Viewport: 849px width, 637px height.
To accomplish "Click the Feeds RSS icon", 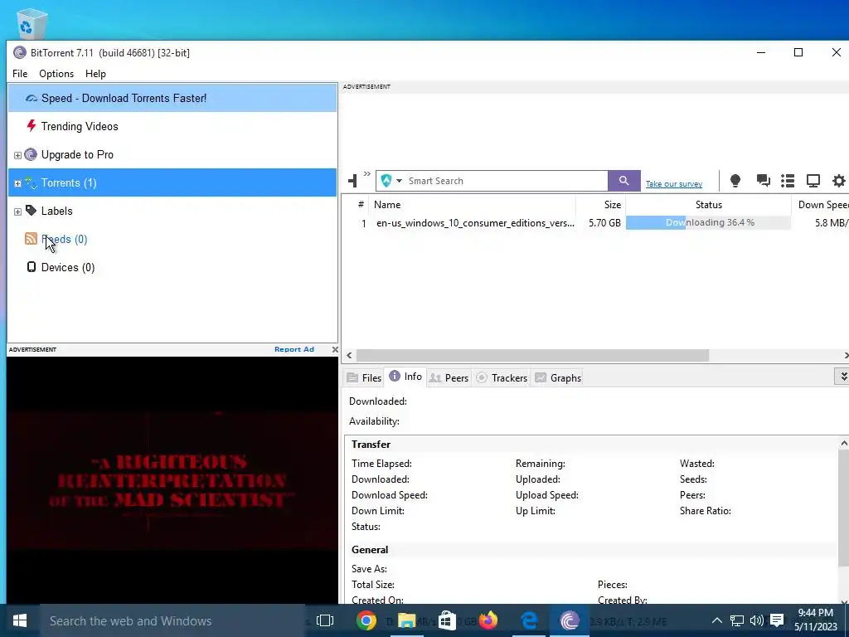I will point(31,239).
